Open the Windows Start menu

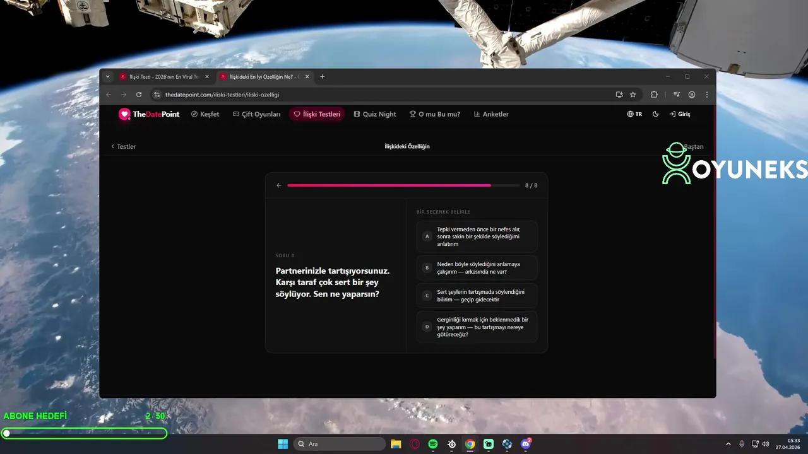[283, 444]
